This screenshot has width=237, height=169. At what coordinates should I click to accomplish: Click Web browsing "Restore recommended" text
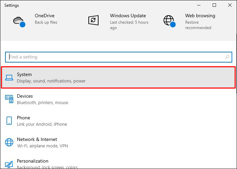[198, 25]
